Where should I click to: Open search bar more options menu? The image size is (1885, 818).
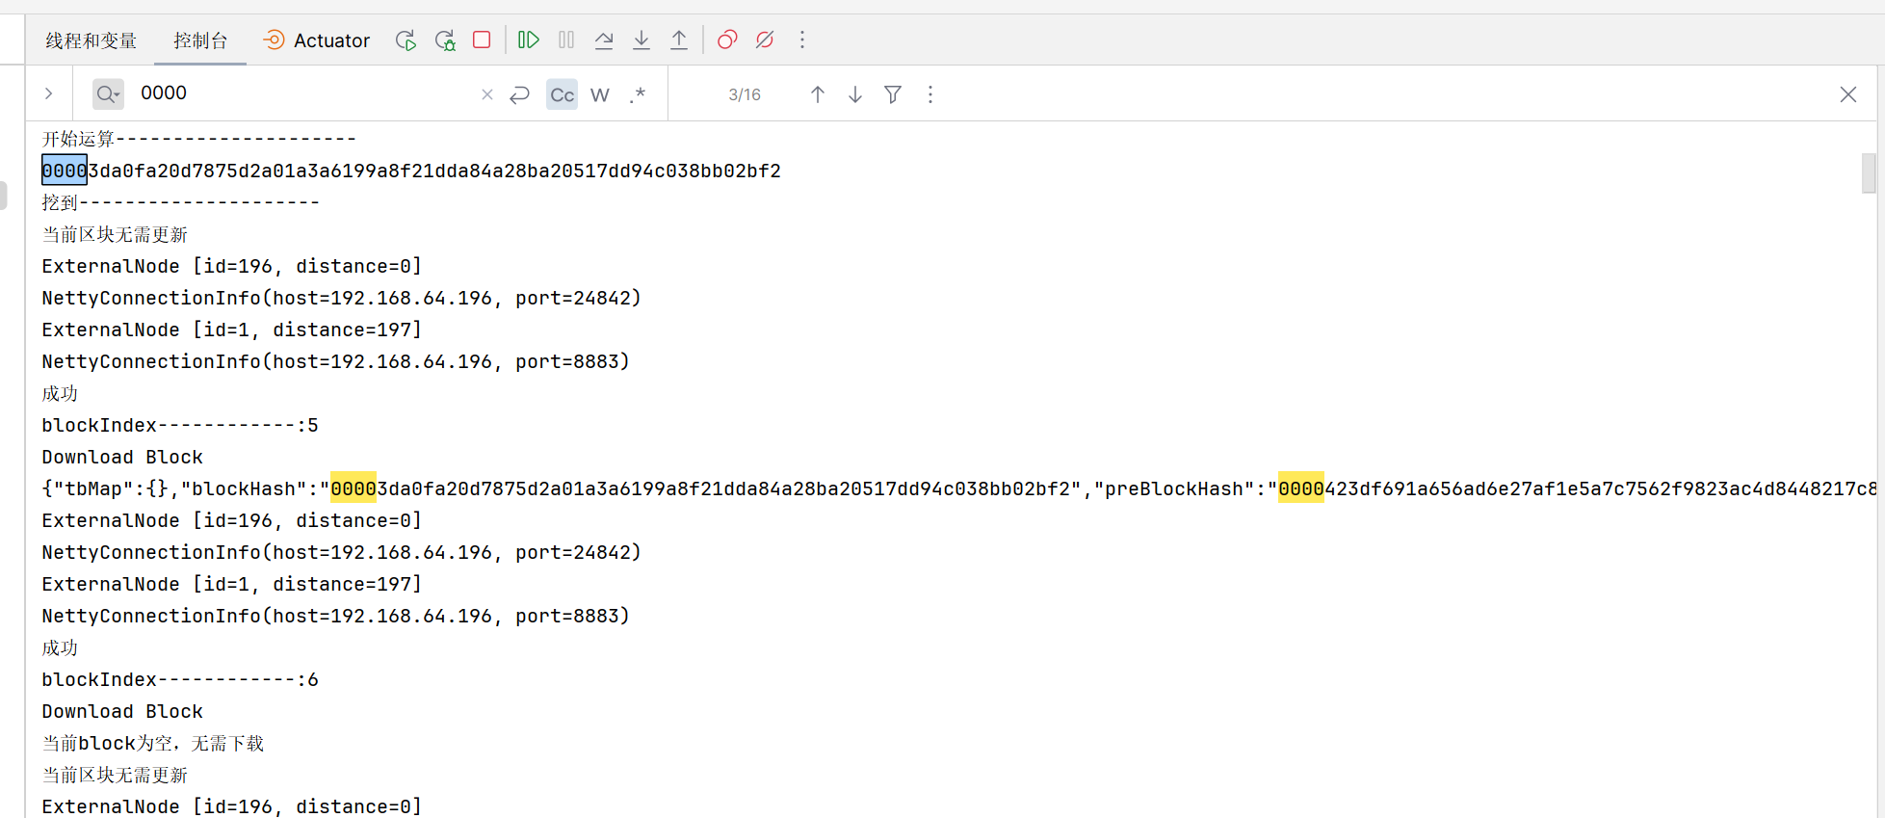(x=930, y=94)
